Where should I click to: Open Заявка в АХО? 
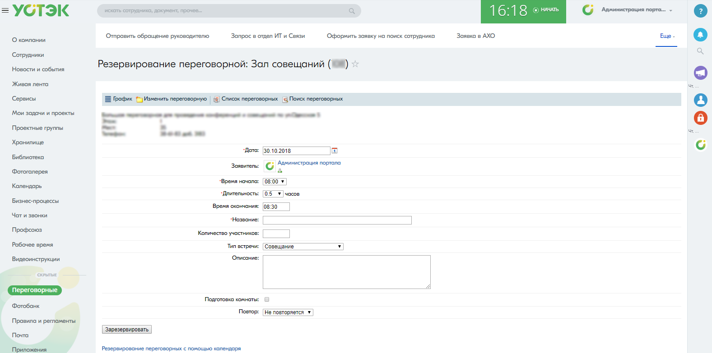(x=476, y=36)
